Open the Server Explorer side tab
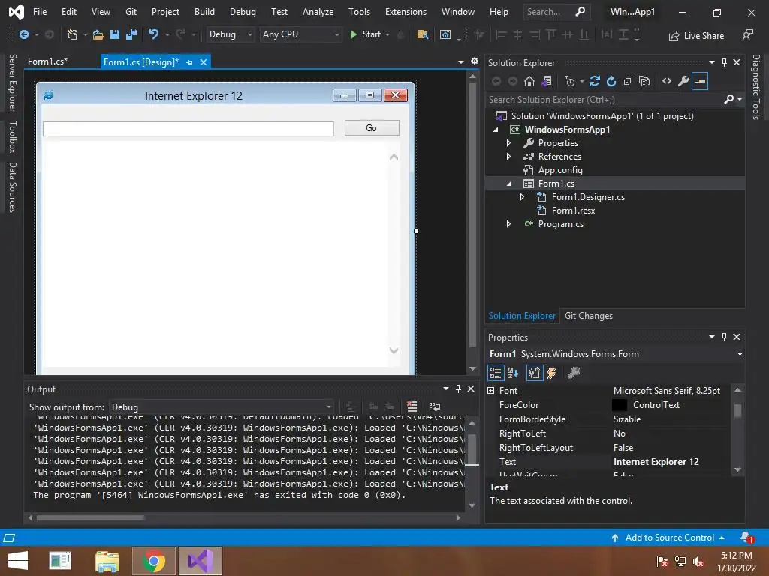 [13, 82]
